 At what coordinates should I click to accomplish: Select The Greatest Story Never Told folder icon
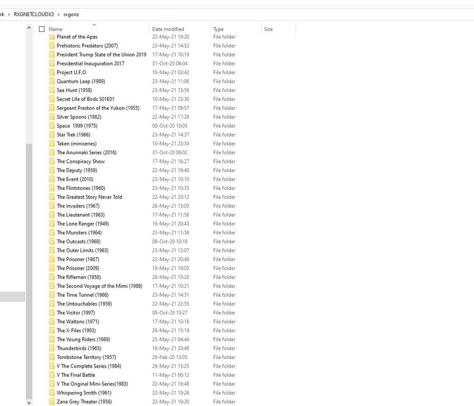coord(52,197)
